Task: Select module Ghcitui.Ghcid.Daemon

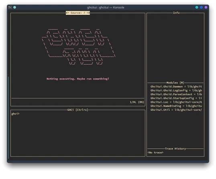Action: (x=176, y=87)
